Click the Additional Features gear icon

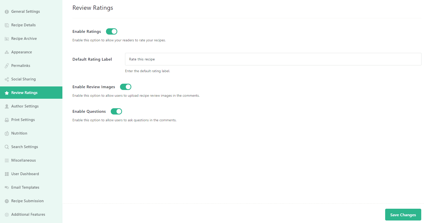point(7,215)
